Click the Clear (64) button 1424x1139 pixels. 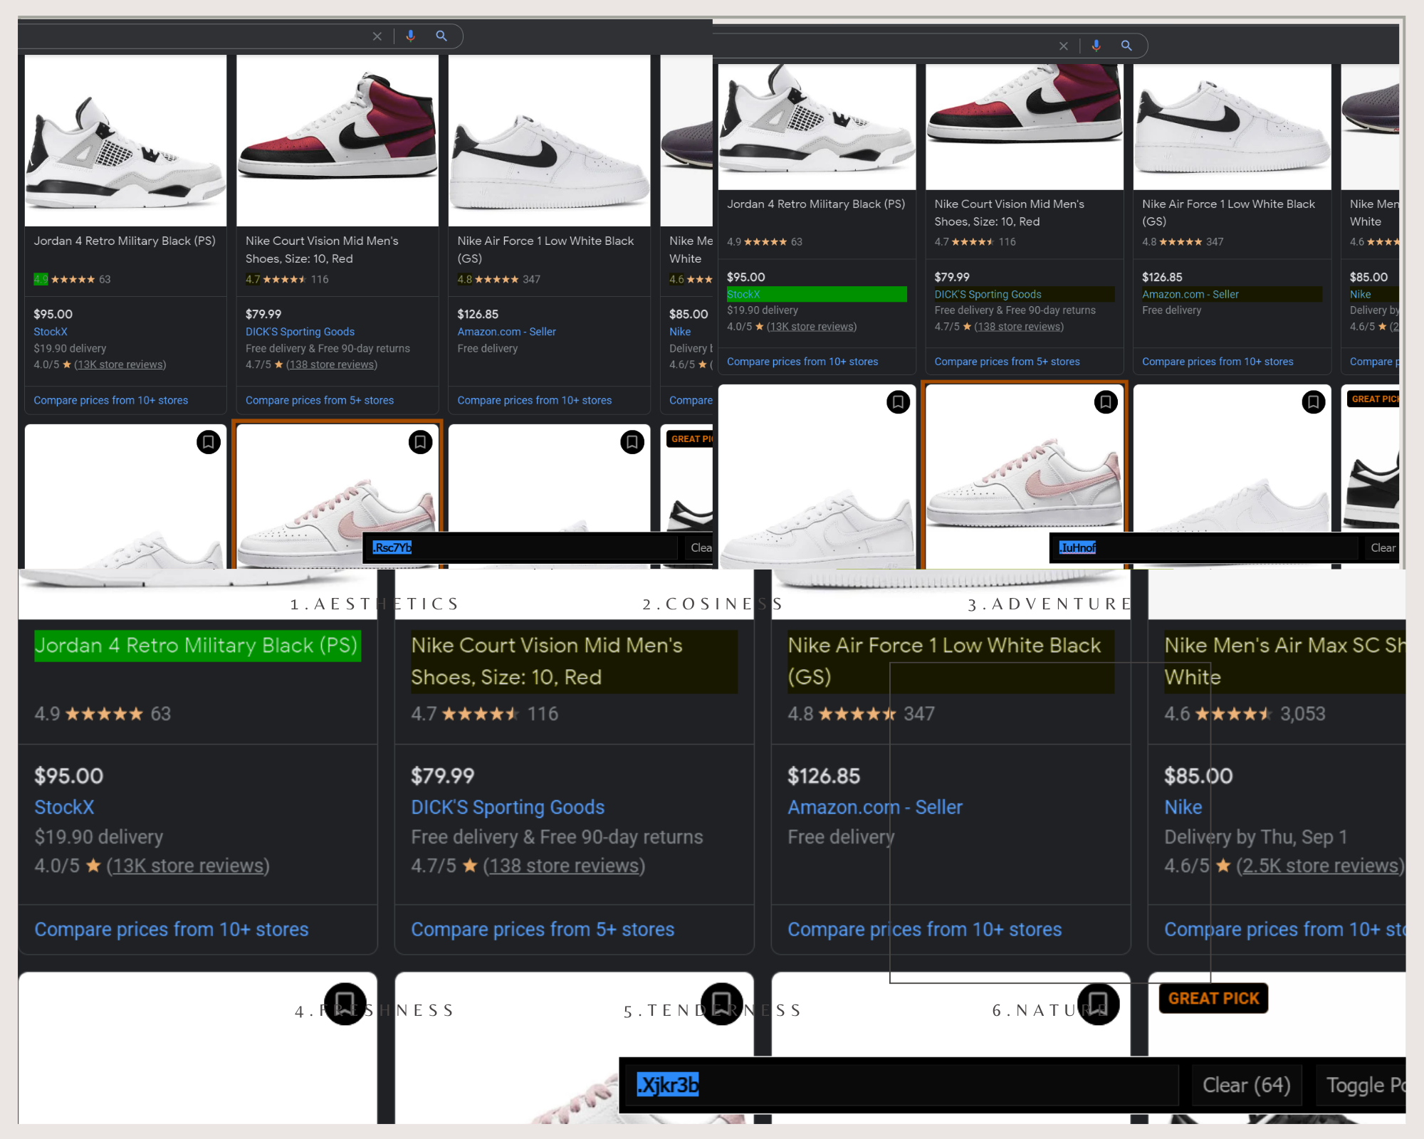(x=1247, y=1085)
